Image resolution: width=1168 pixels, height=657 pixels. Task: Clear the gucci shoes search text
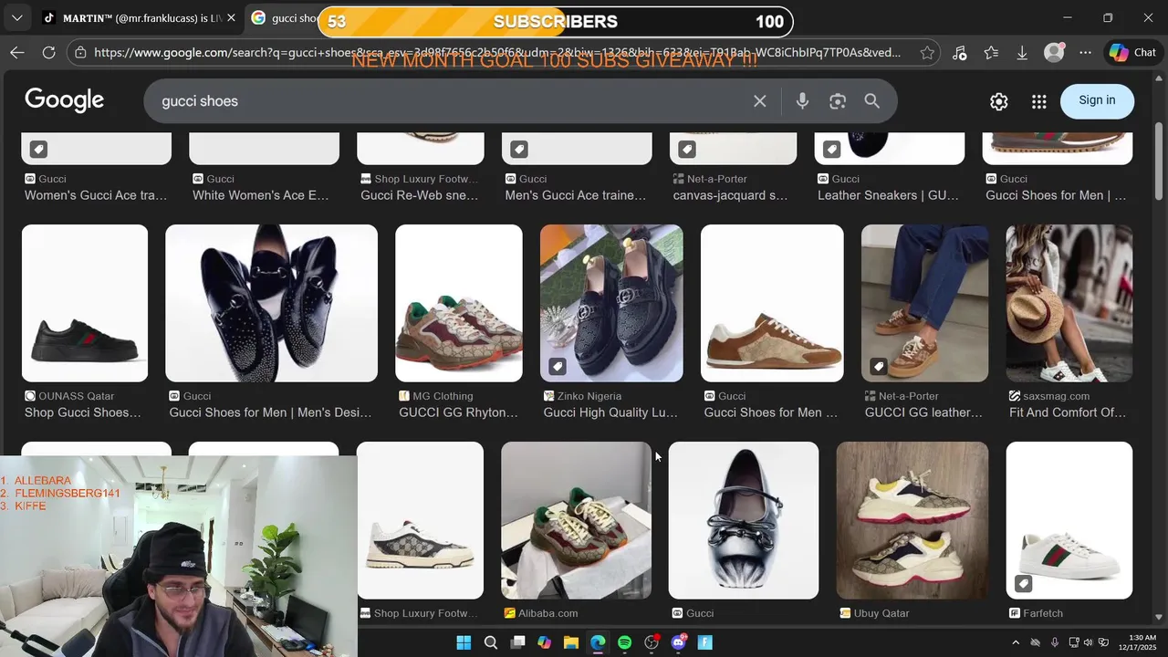click(759, 101)
